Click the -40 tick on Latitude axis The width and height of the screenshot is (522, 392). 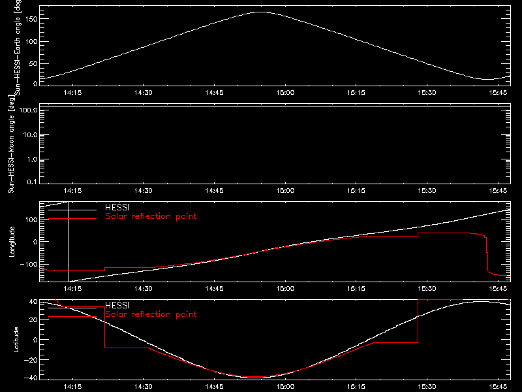click(x=31, y=378)
